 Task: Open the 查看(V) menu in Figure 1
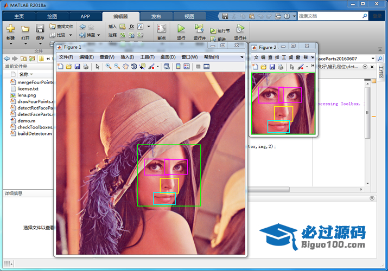(x=107, y=57)
